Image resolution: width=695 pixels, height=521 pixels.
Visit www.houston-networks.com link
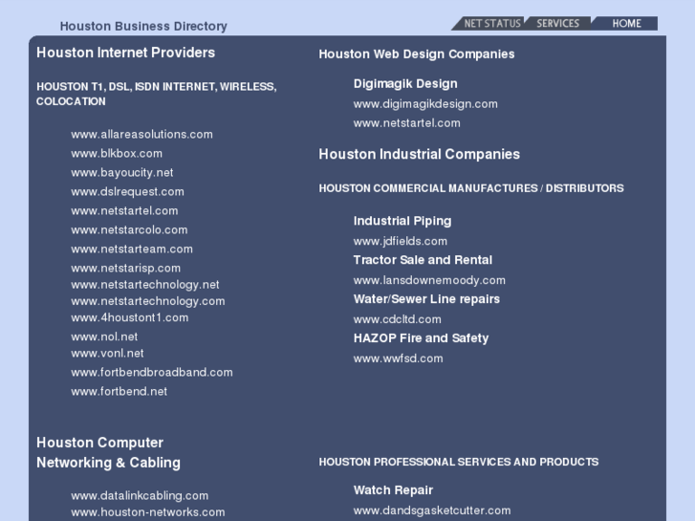coord(147,512)
